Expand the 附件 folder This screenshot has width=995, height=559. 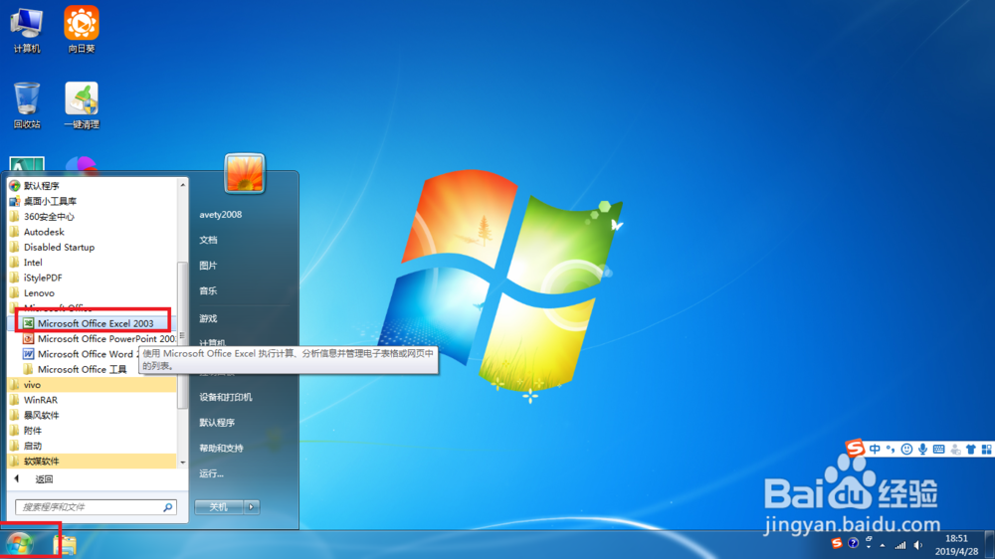click(92, 431)
